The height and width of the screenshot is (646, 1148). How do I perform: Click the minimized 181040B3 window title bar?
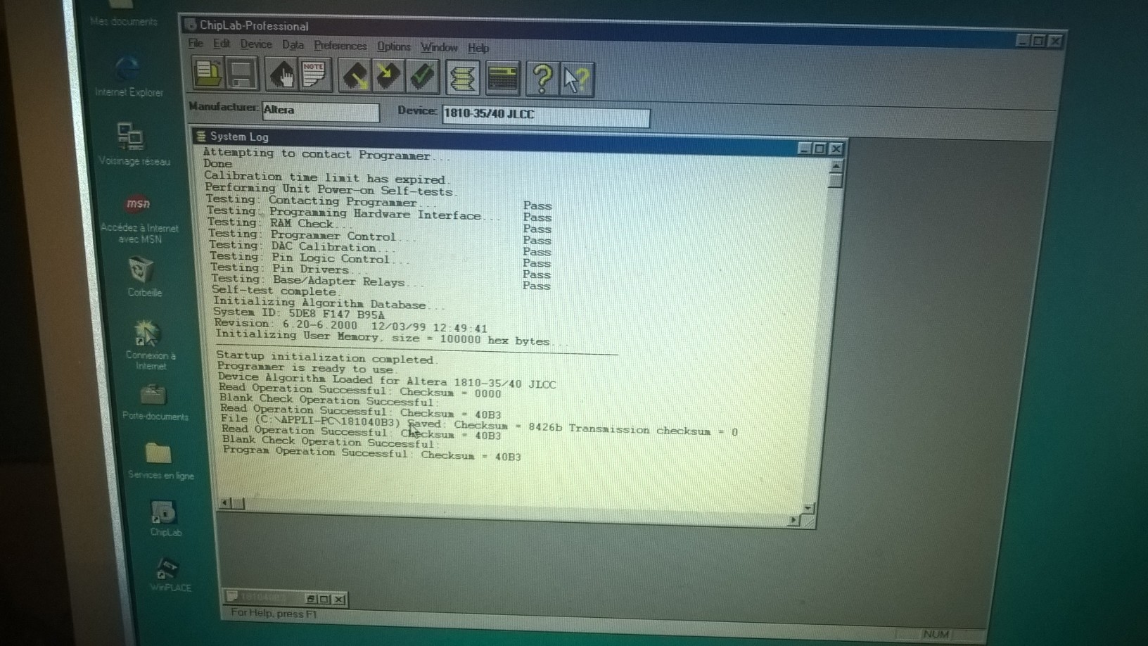click(264, 597)
